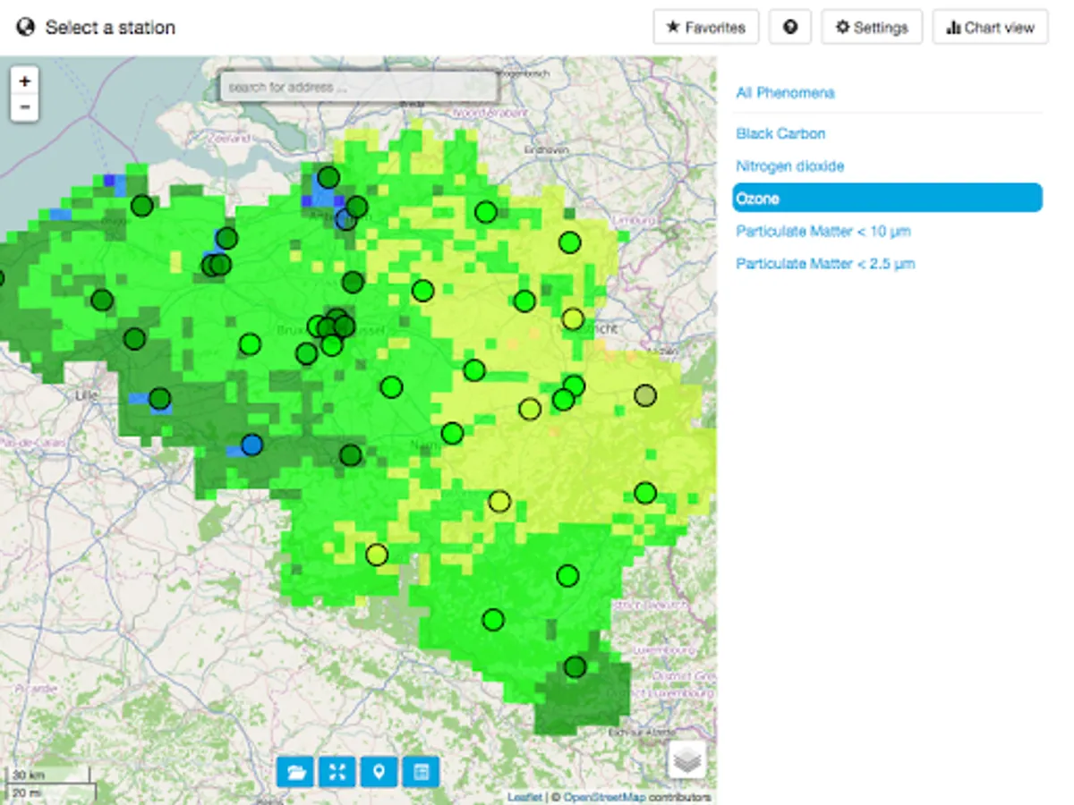Select All Phenomena filter
This screenshot has width=1074, height=805.
click(x=786, y=93)
